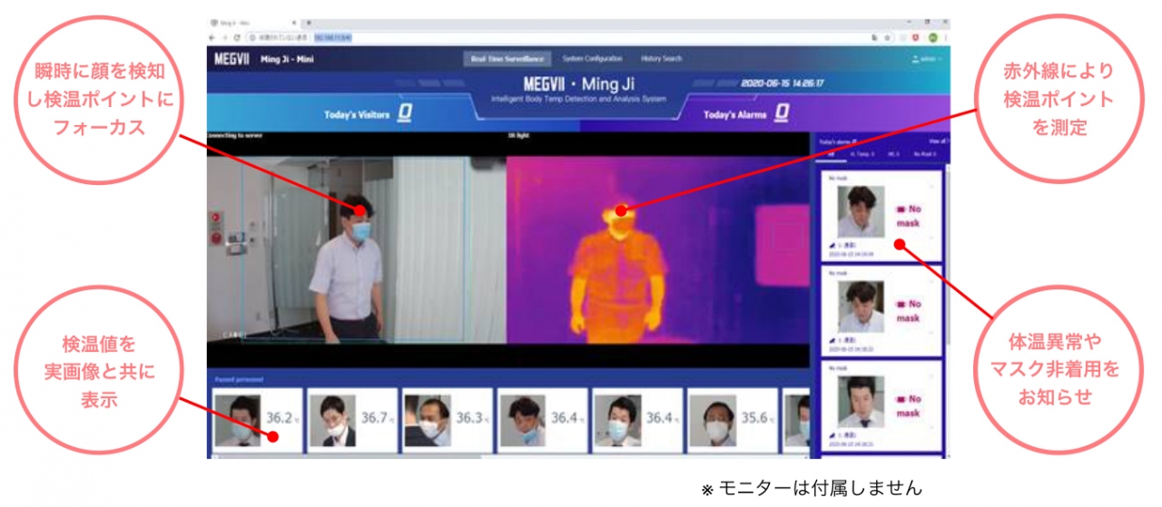Image resolution: width=1162 pixels, height=507 pixels.
Task: Click the Today's Visitors counter
Action: (x=368, y=115)
